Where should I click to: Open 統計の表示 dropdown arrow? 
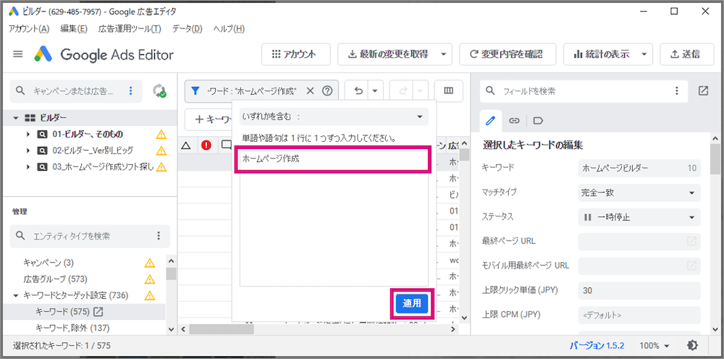coord(644,54)
